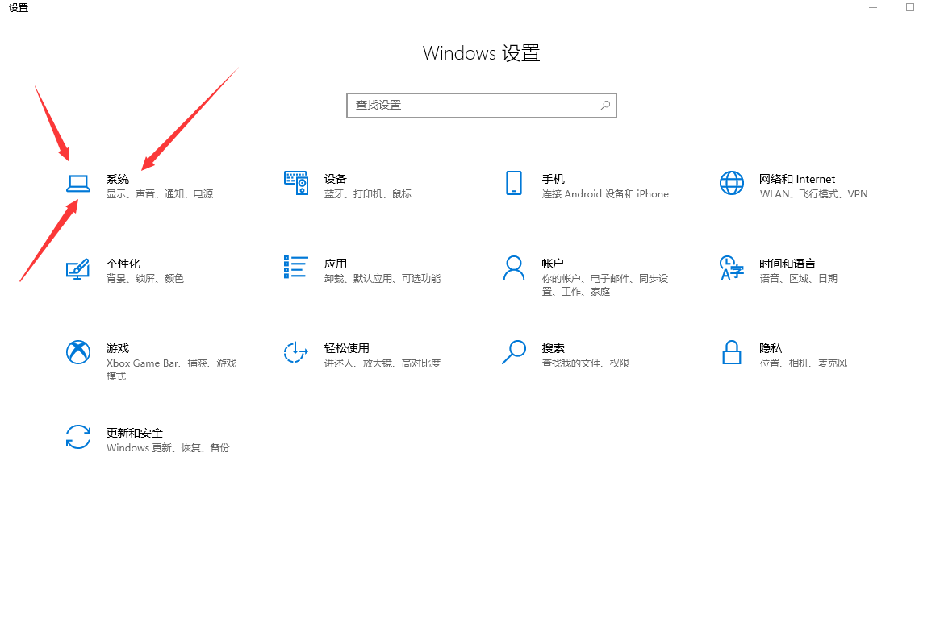The height and width of the screenshot is (627, 940).
Task: Open the 设备 settings title
Action: [x=335, y=179]
